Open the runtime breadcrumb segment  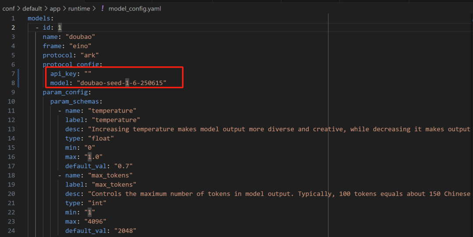click(79, 8)
